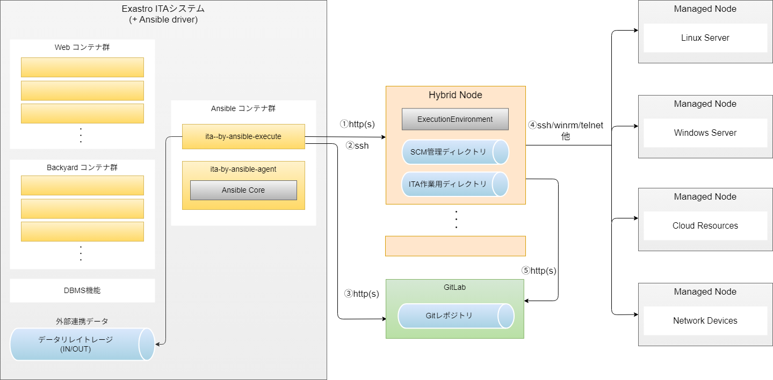Click the Linux Server box
Screen dimensions: 773x380
[x=705, y=38]
